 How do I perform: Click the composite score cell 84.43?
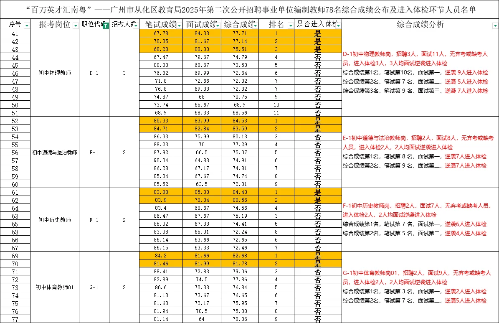click(x=240, y=192)
